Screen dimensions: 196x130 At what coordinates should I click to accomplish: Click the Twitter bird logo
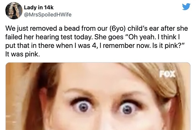click(x=186, y=7)
